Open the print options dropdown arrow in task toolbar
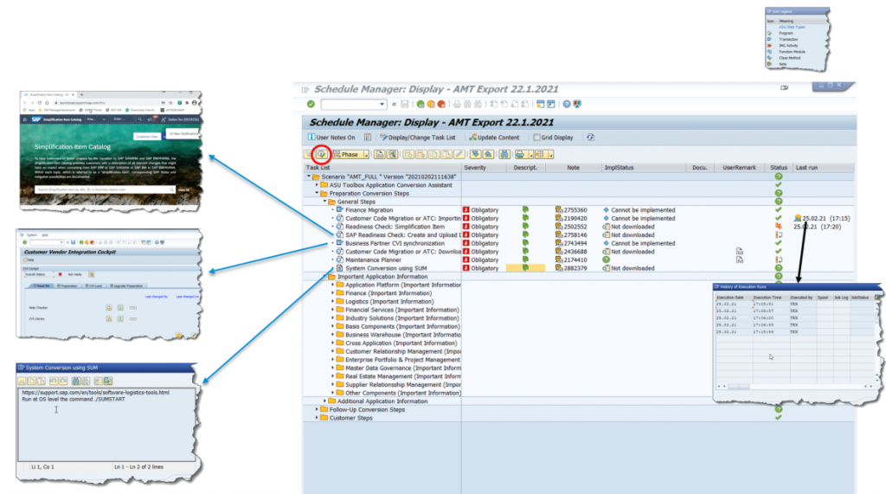This screenshot has width=886, height=494. pos(530,154)
